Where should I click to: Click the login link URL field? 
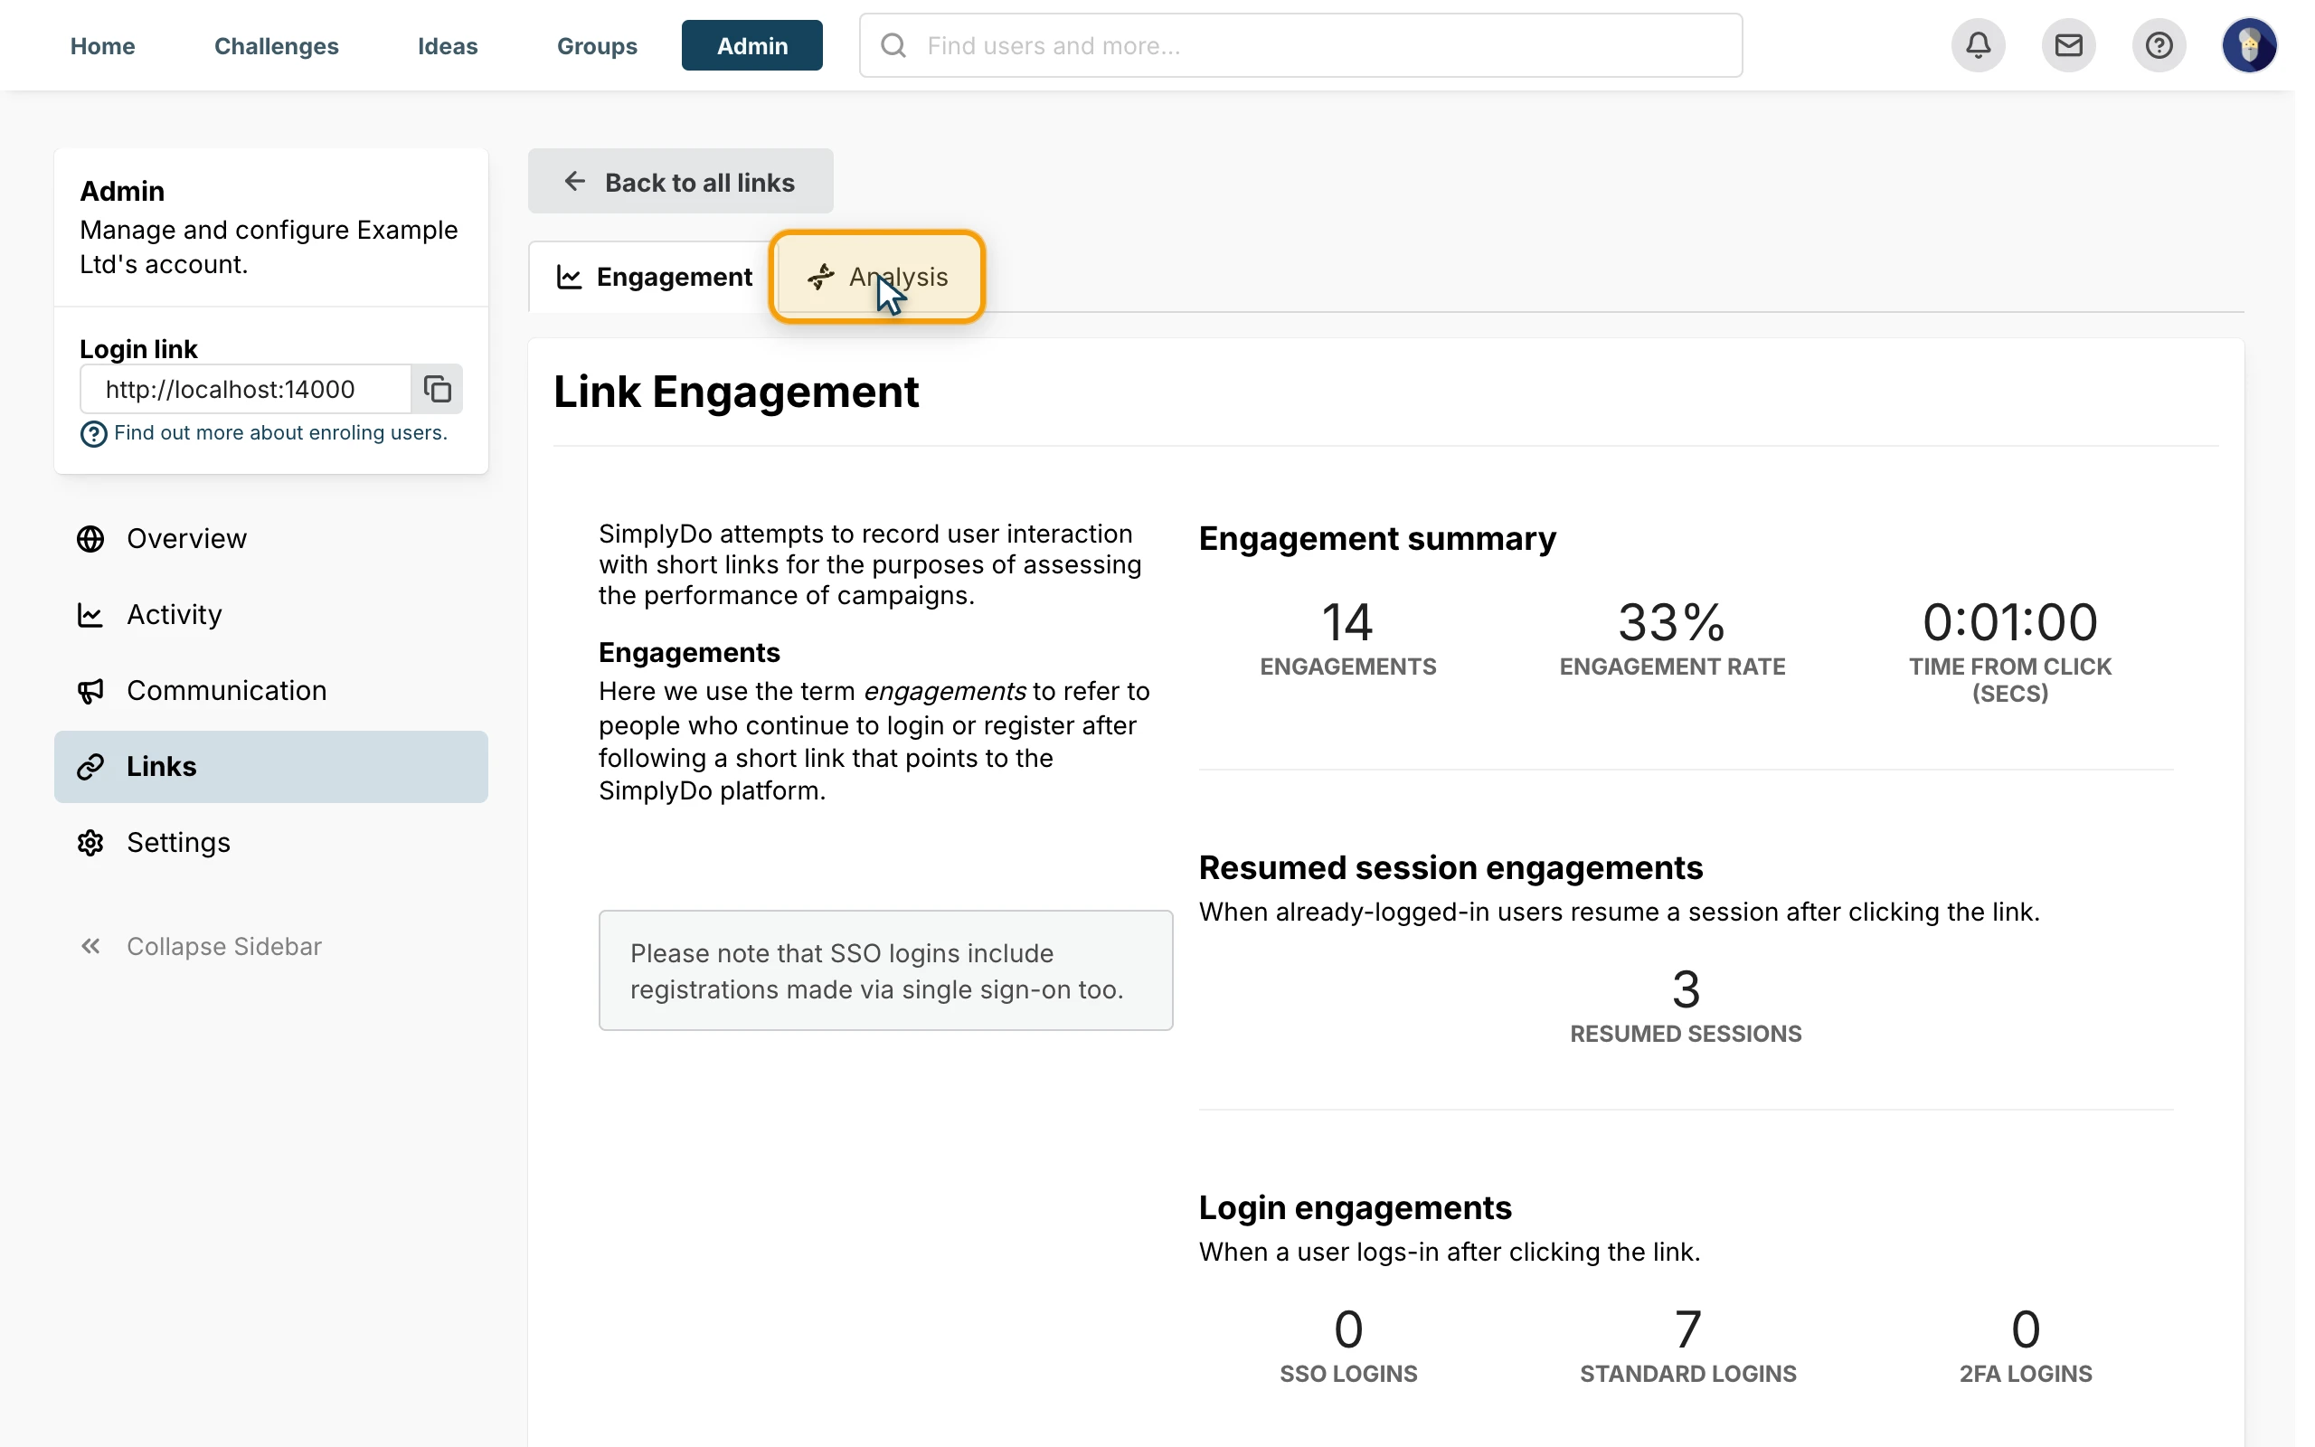(x=246, y=389)
